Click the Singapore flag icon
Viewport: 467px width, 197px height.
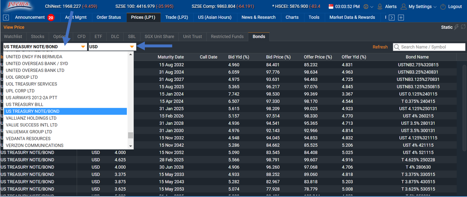click(331, 7)
